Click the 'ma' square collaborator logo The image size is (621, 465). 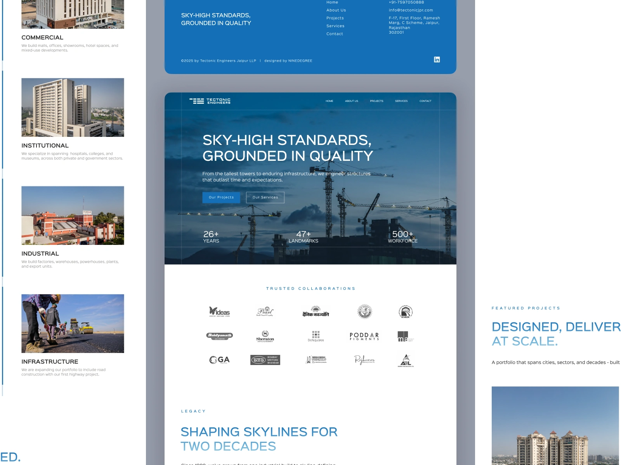point(406,336)
